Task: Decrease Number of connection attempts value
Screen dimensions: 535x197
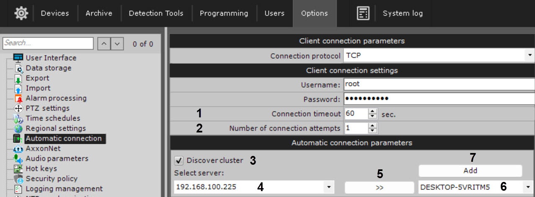Action: [x=372, y=131]
